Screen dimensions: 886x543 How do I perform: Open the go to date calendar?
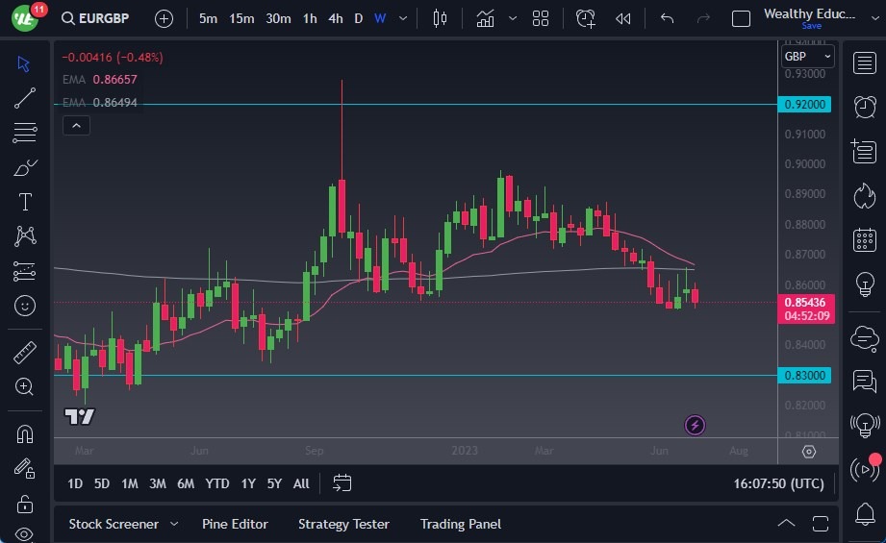(x=342, y=483)
